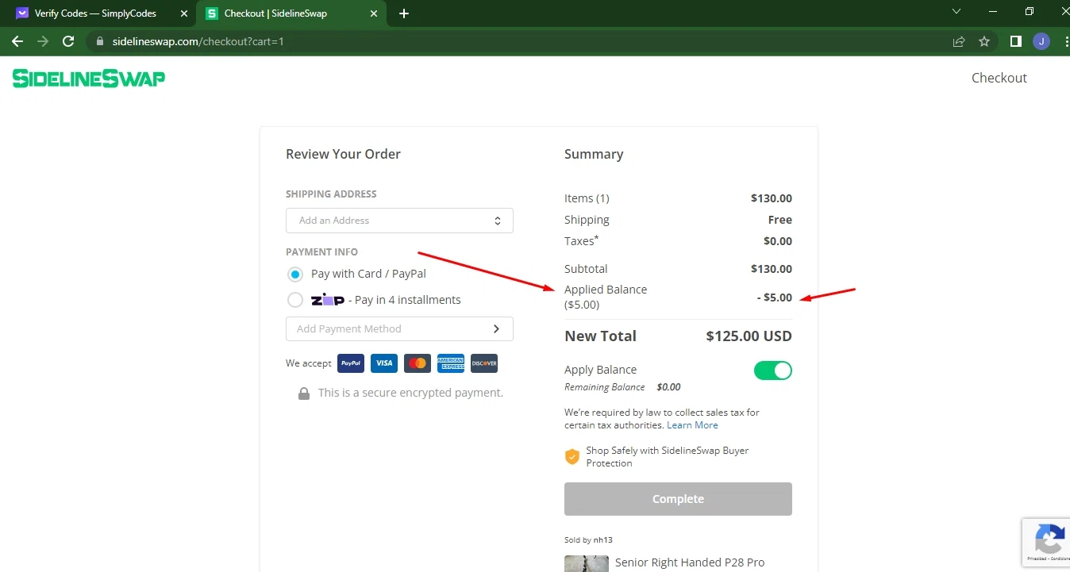This screenshot has height=572, width=1070.
Task: Go back using the browser back arrow
Action: coord(17,41)
